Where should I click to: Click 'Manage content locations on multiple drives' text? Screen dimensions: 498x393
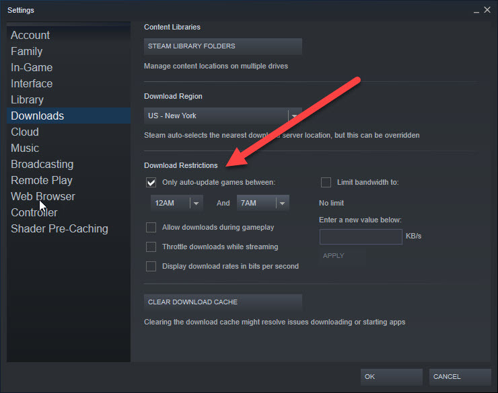point(216,67)
